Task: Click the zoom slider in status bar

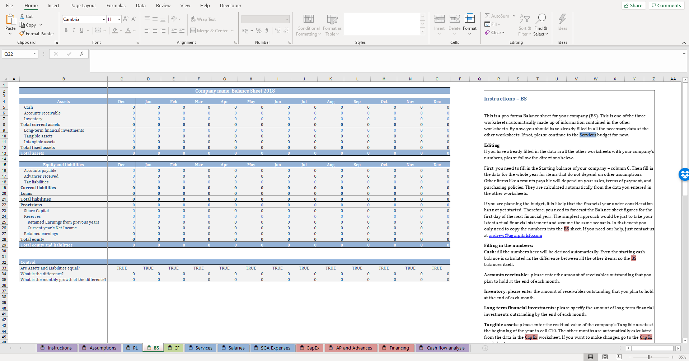Action: coord(648,357)
